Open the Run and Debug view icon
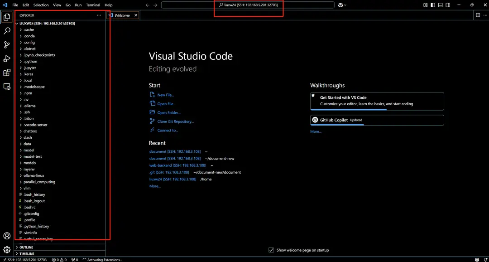 click(x=6, y=59)
